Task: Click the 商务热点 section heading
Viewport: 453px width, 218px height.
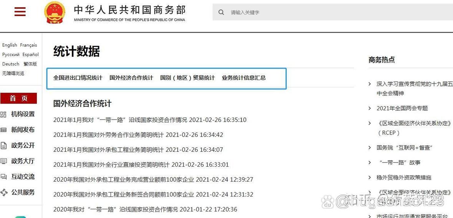Action: tap(381, 60)
